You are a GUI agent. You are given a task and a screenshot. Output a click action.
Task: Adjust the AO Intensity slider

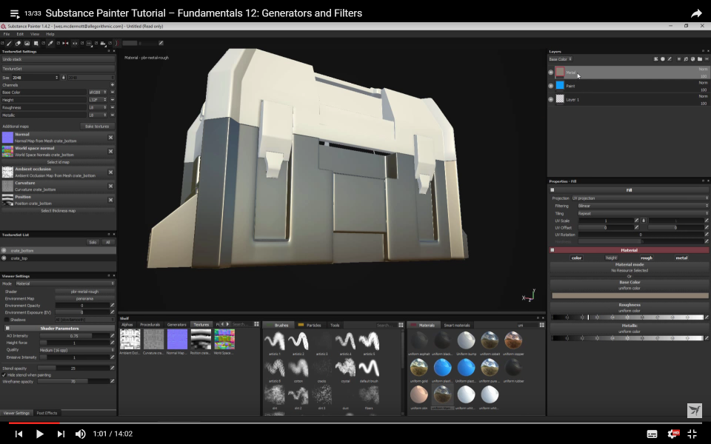coord(74,336)
